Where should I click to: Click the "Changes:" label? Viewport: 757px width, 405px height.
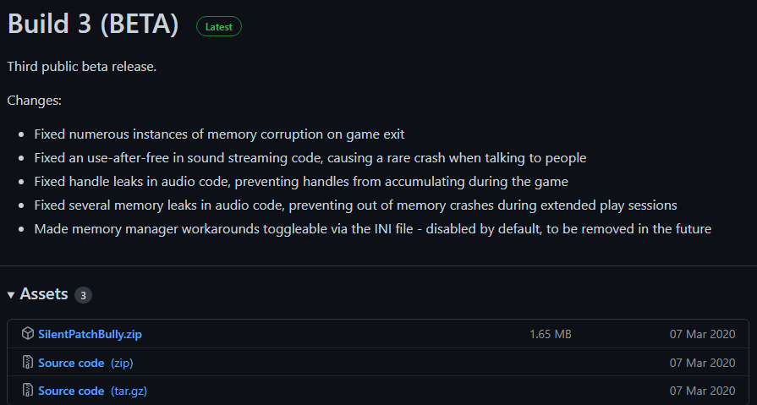(x=35, y=101)
